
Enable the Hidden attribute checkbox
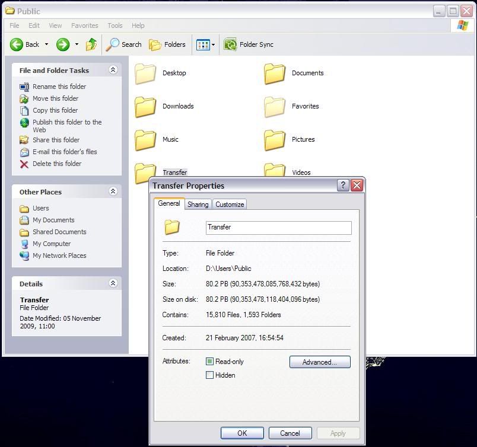(209, 375)
